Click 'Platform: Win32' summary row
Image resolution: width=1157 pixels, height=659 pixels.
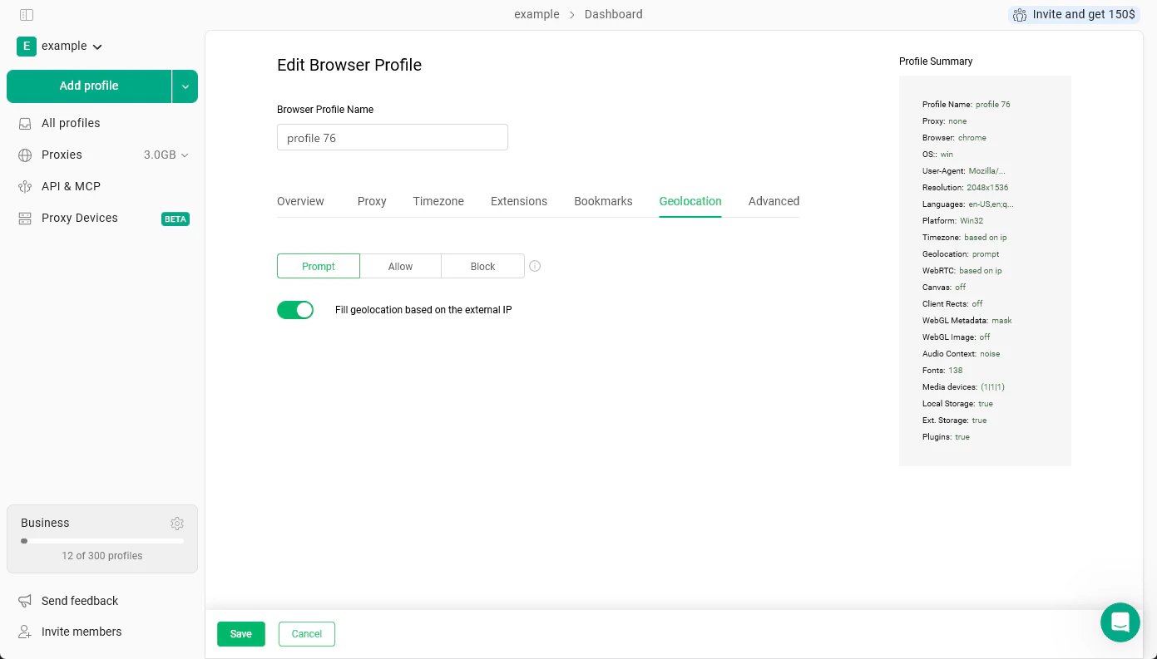click(x=953, y=221)
